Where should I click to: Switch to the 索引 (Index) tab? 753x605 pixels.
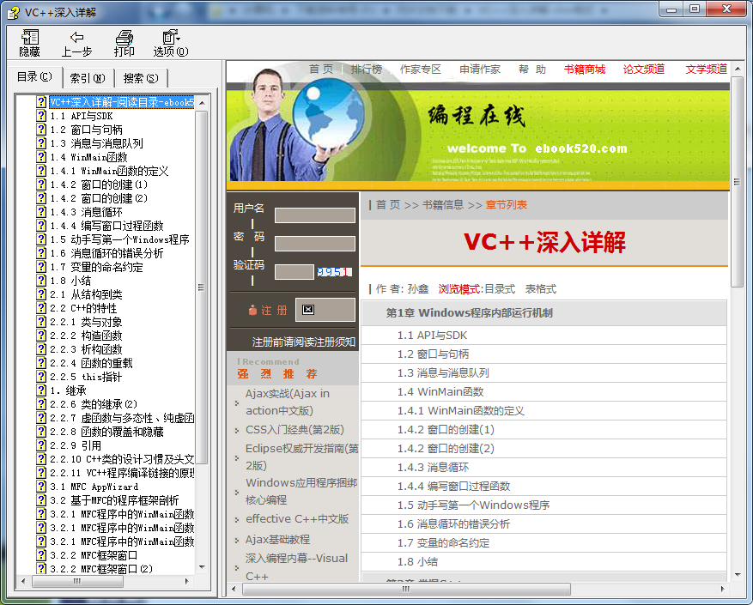pos(87,78)
